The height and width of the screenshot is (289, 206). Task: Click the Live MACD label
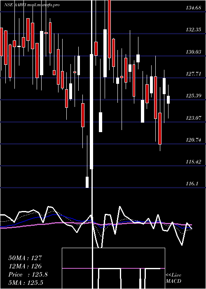[x=173, y=278]
